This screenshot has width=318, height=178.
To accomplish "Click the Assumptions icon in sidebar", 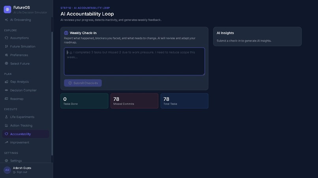I will coord(6,38).
